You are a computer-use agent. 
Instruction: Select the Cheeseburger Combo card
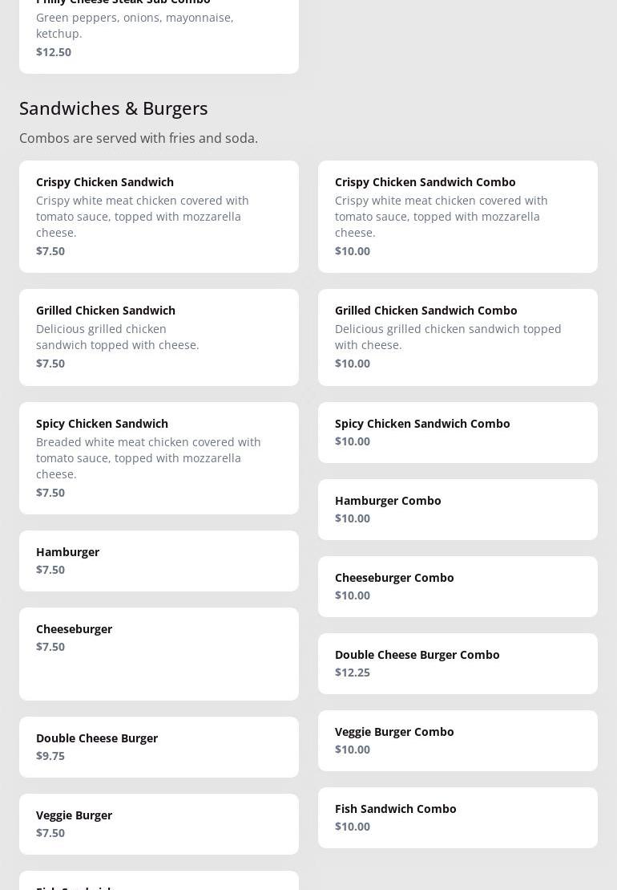click(458, 586)
